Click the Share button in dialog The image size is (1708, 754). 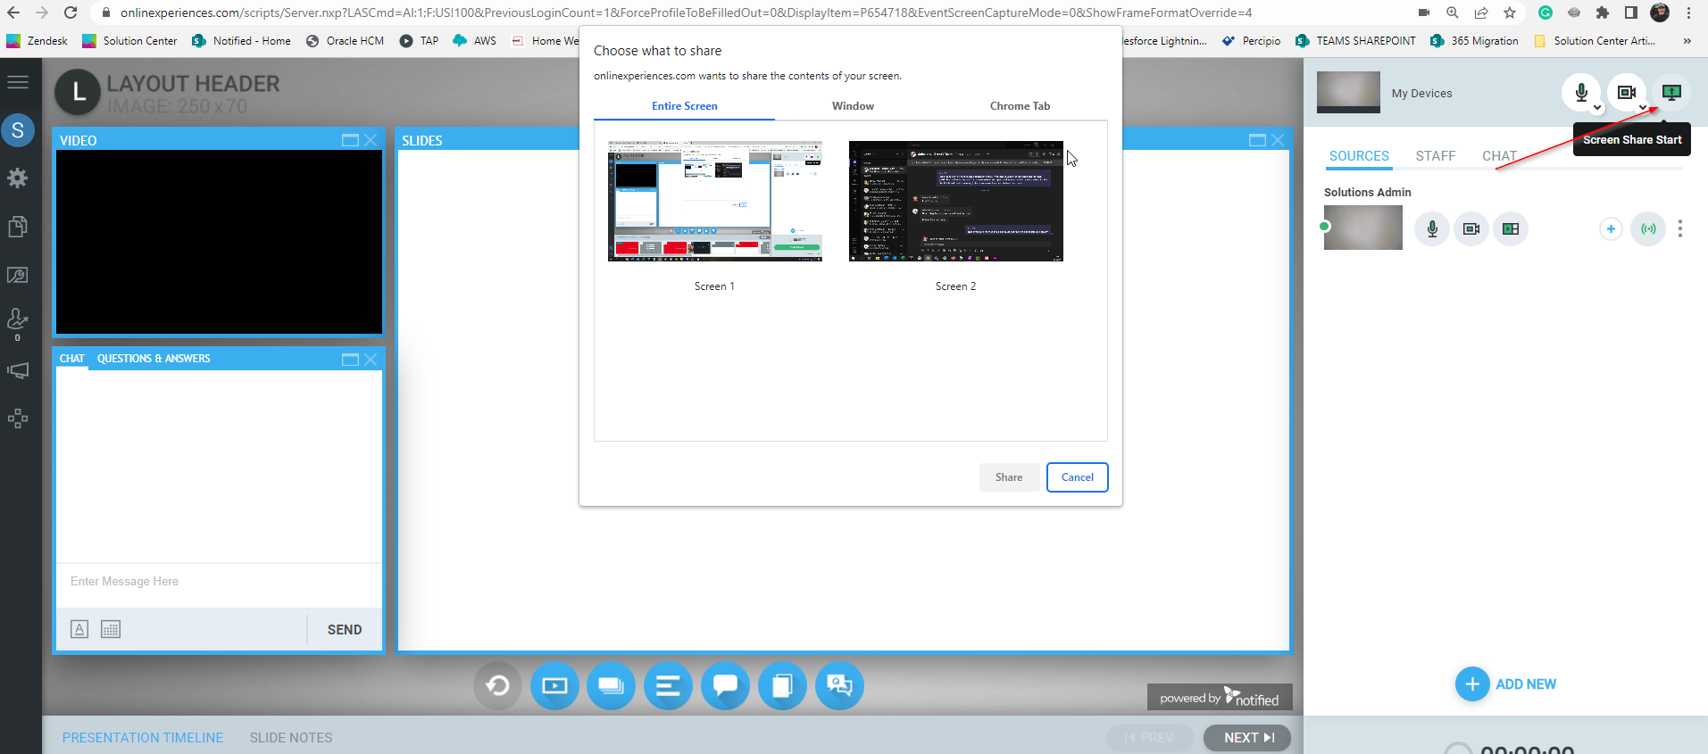[x=1009, y=477]
